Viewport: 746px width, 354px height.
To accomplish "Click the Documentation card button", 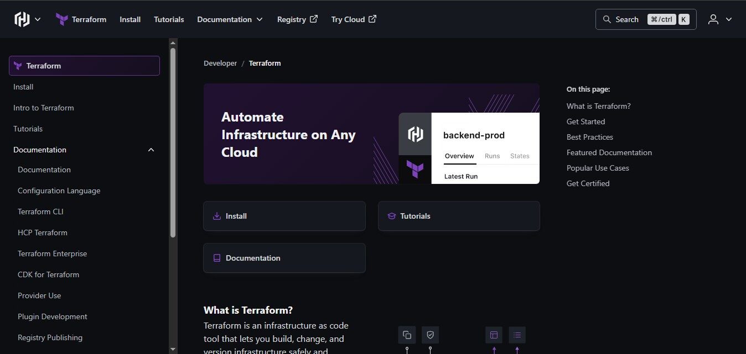I will tap(284, 258).
